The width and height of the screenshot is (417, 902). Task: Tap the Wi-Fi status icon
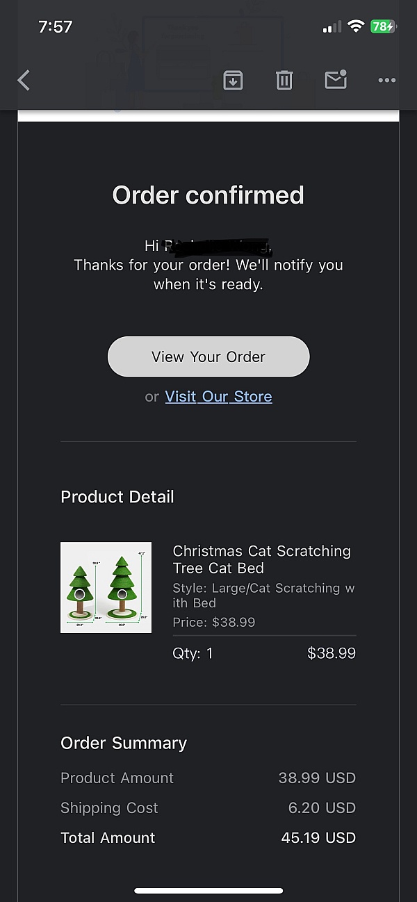tap(357, 27)
